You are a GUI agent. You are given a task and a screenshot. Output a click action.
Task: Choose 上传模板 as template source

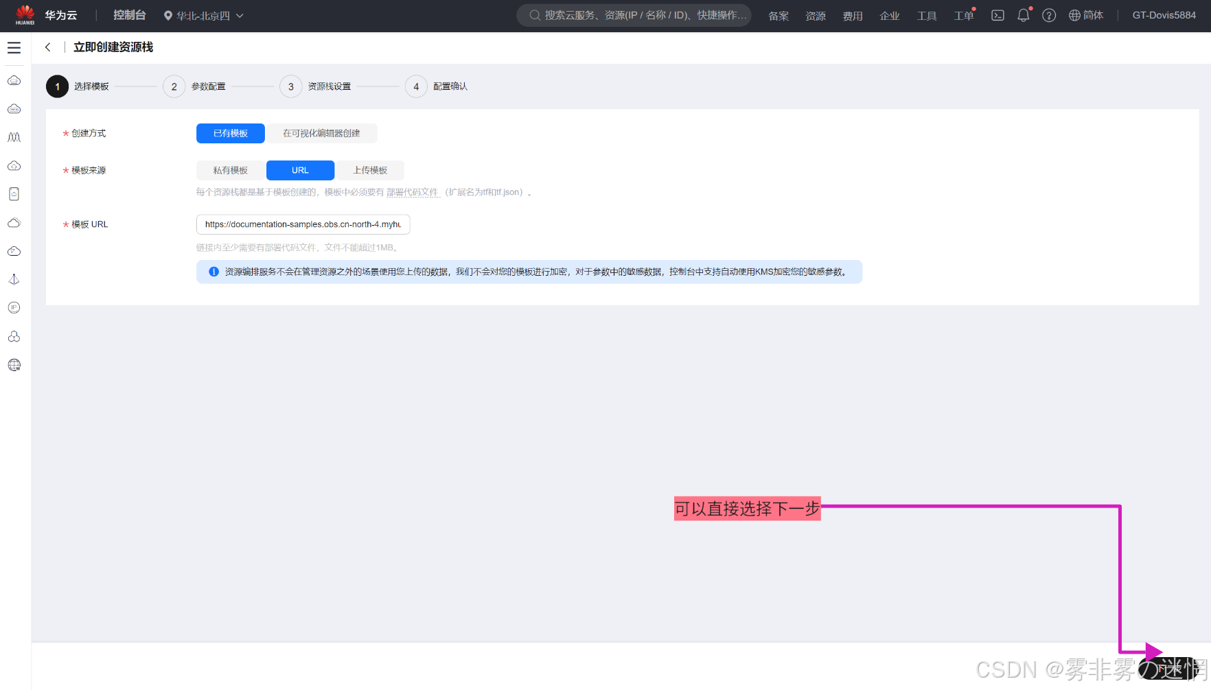(x=370, y=170)
